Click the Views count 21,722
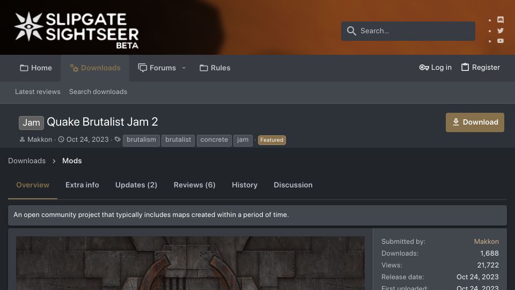Screen dimensions: 515x290 (488, 265)
